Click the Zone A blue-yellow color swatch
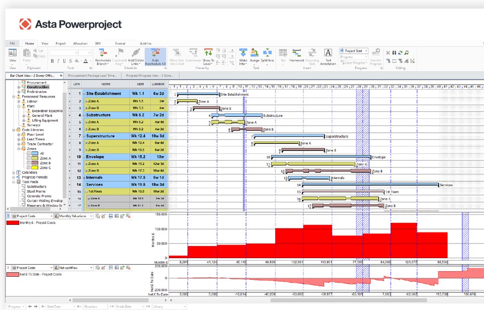Screen dimensions: 484x310 35,159
